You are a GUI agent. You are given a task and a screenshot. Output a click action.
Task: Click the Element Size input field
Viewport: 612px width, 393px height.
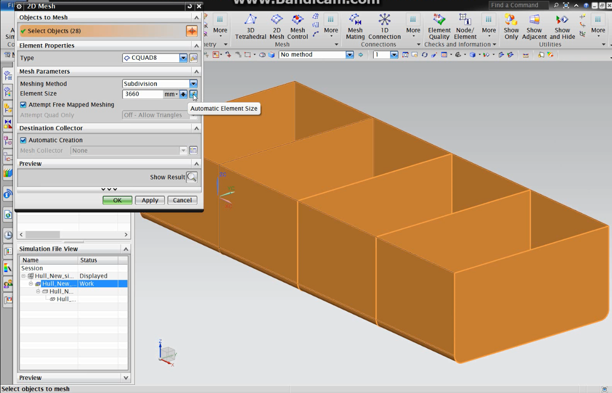click(x=143, y=94)
